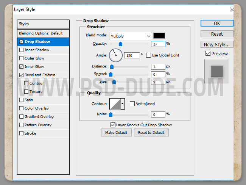246x185 pixels.
Task: Click the black shadow color swatch
Action: (159, 36)
